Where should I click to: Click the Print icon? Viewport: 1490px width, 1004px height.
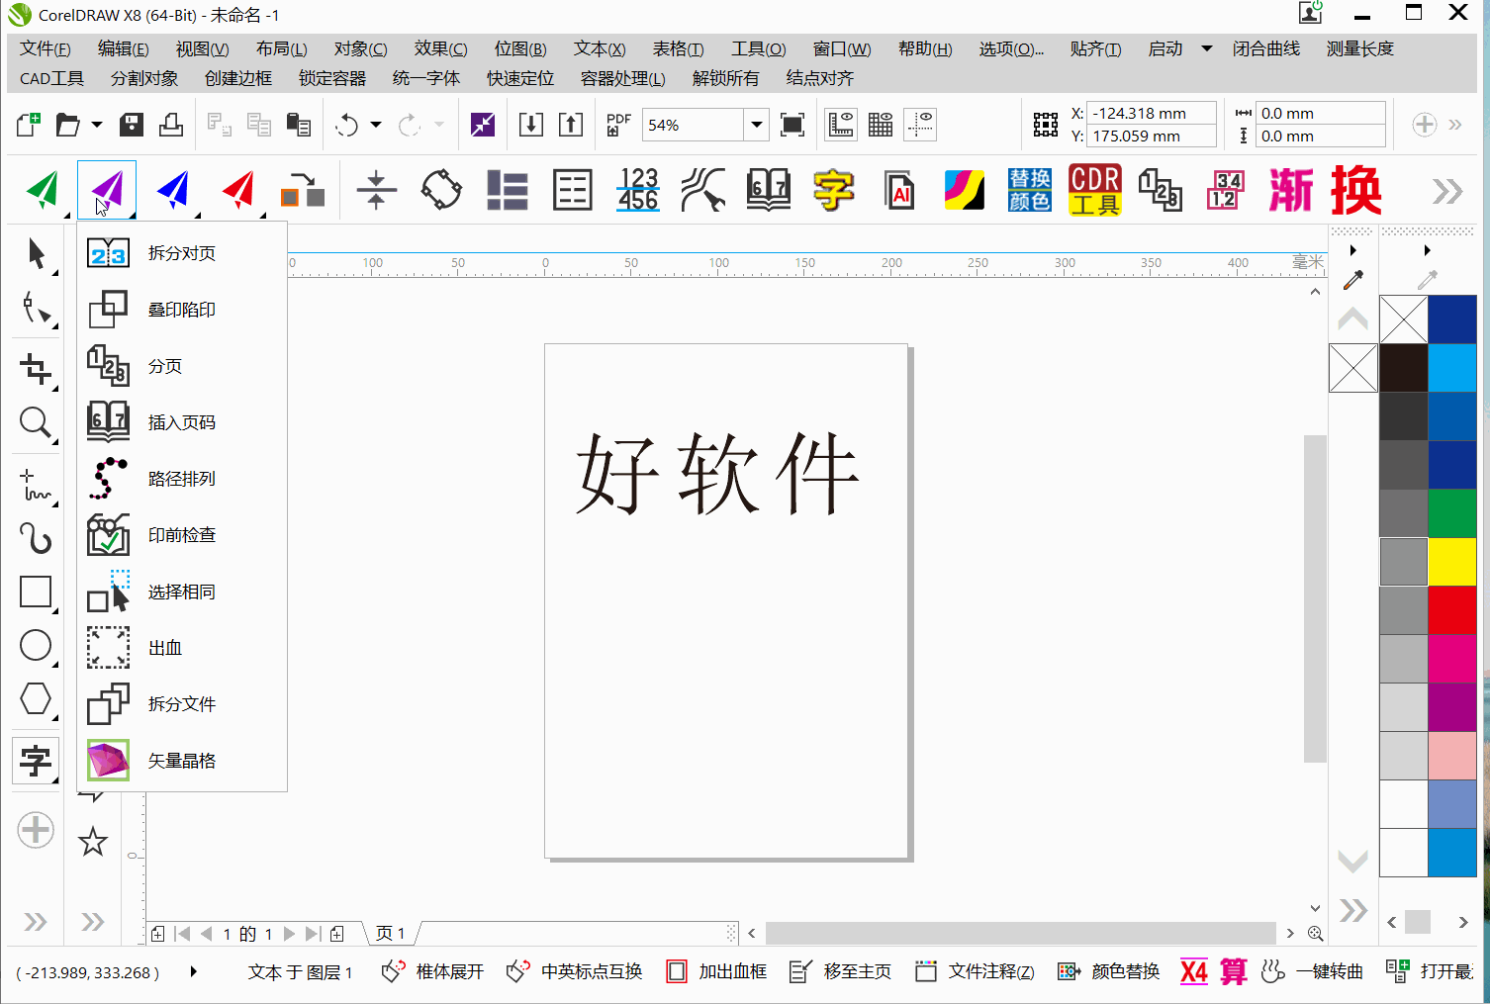pyautogui.click(x=171, y=125)
